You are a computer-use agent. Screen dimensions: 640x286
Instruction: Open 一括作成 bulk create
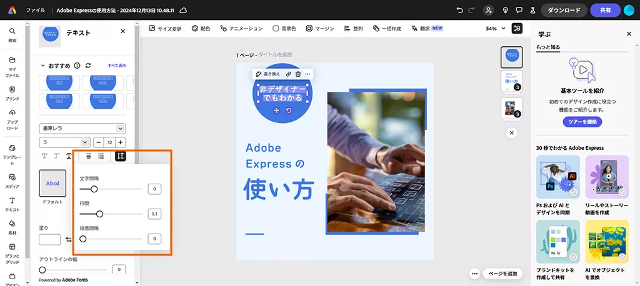(x=387, y=29)
